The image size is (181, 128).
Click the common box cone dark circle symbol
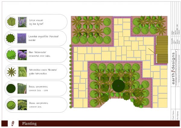coord(11,88)
